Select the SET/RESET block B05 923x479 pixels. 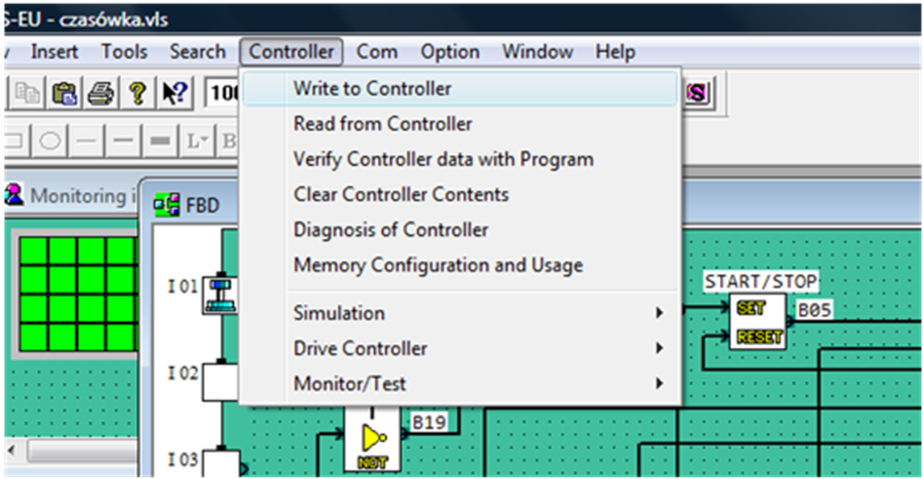coord(758,322)
